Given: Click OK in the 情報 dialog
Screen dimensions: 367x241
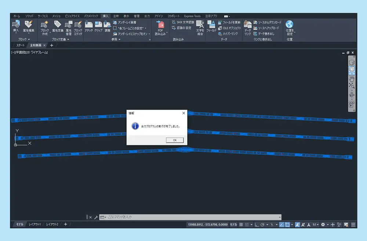Looking at the screenshot, I should coord(175,140).
